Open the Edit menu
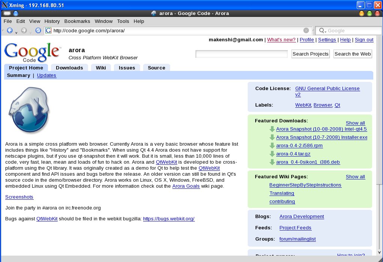Screen dimensions: 383x262 (x=21, y=21)
